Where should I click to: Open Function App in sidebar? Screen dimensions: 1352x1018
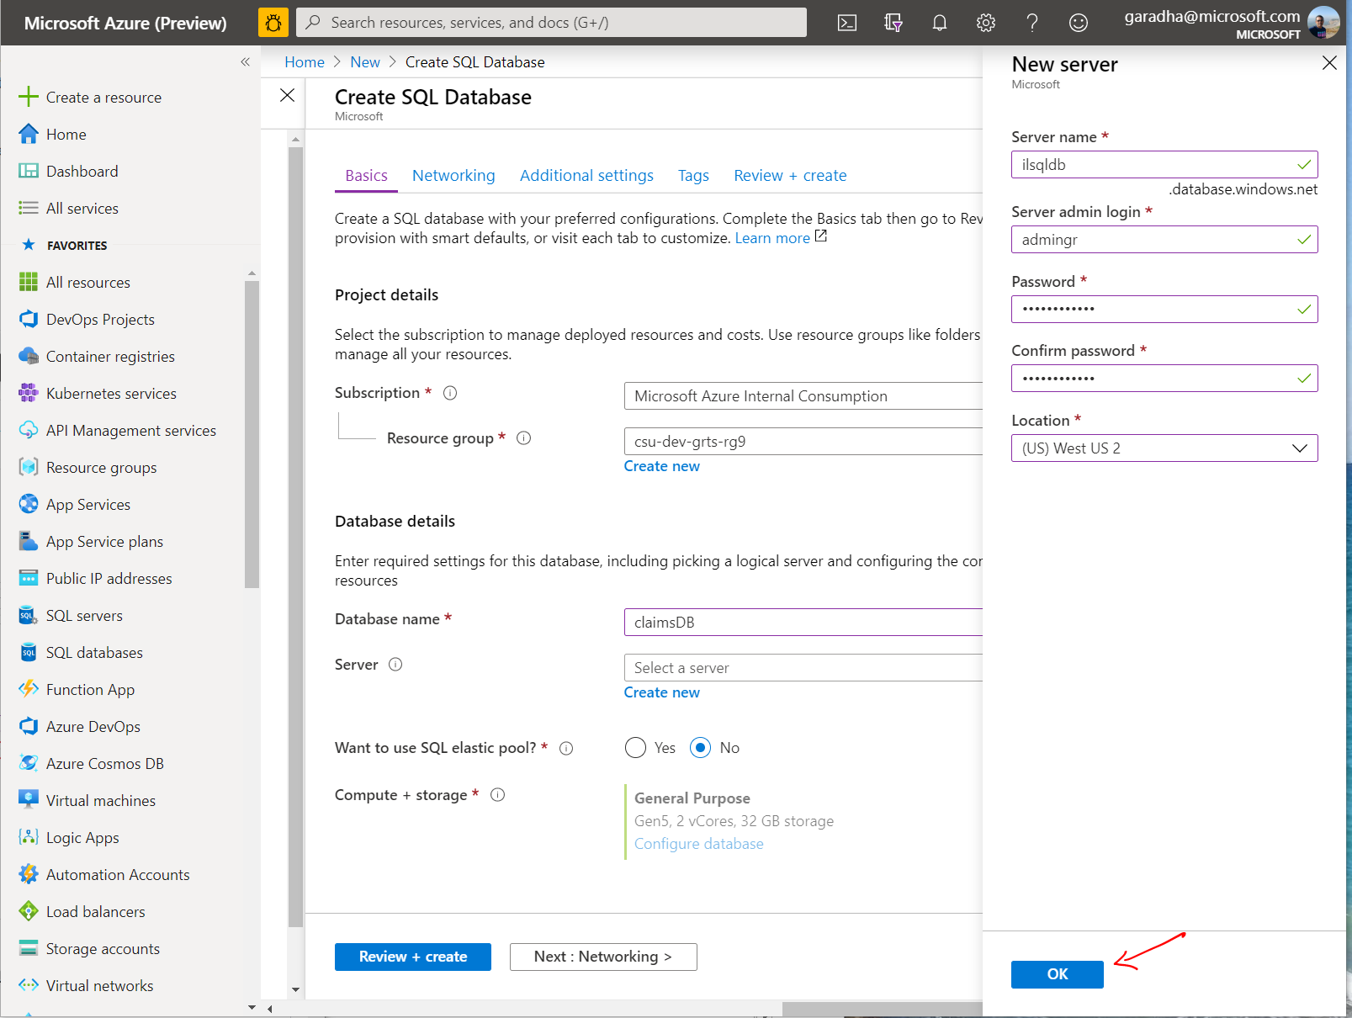90,690
